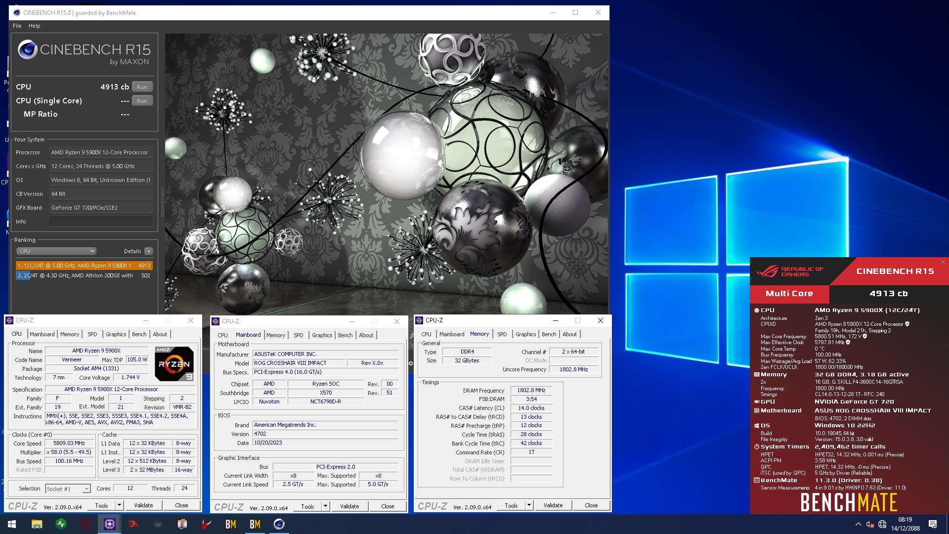Switch to Memory tab in left CPU-Z
The height and width of the screenshot is (534, 949).
70,334
